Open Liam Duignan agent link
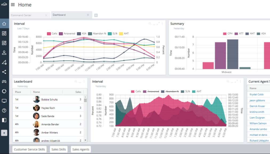Viewport: 270px width, 154px height. click(x=257, y=118)
